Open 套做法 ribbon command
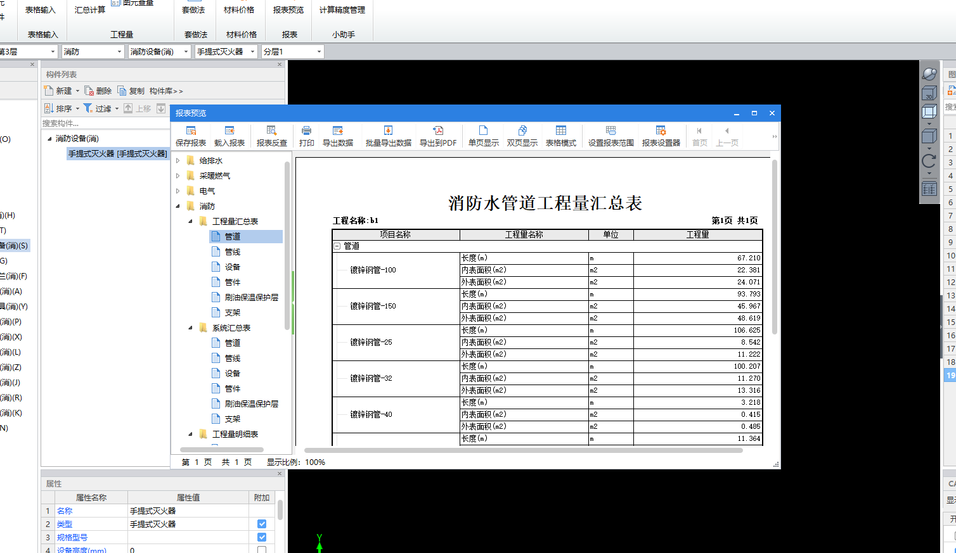The width and height of the screenshot is (956, 553). (x=193, y=10)
